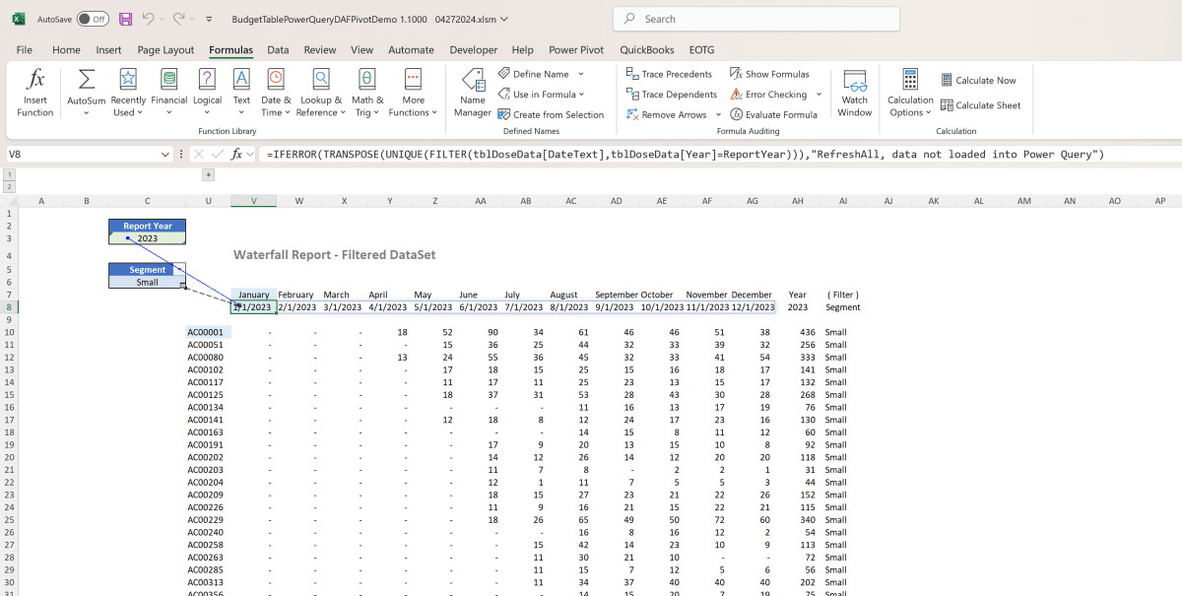This screenshot has width=1182, height=596.
Task: Click Evaluate Formula
Action: click(773, 114)
